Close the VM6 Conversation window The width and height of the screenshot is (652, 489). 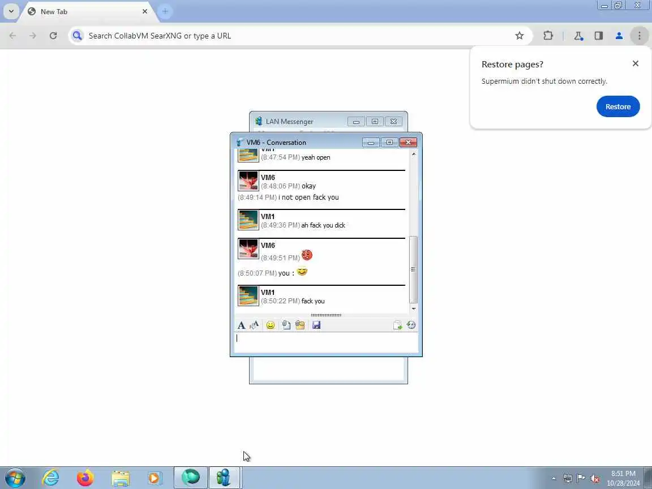pos(408,143)
